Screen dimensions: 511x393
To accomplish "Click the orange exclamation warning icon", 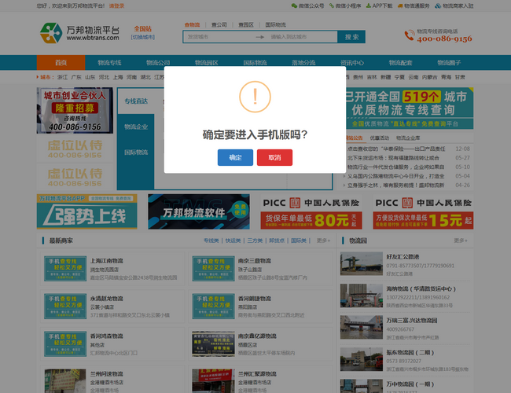I will pos(255,97).
